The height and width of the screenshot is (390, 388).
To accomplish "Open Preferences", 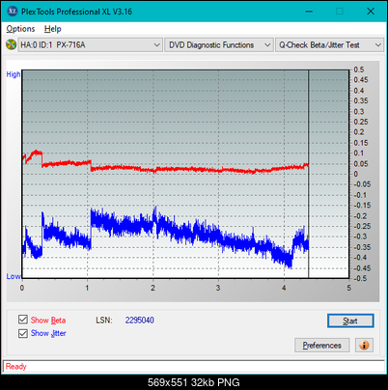I will [321, 346].
